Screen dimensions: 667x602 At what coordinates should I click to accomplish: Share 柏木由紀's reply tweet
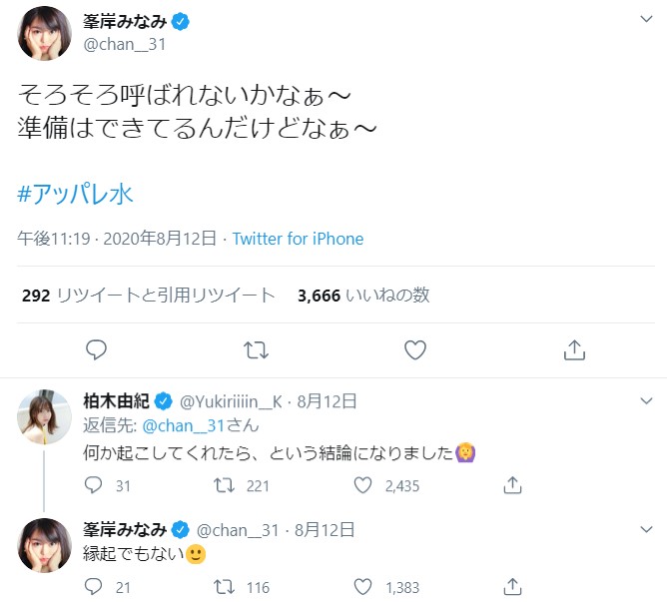pyautogui.click(x=512, y=485)
